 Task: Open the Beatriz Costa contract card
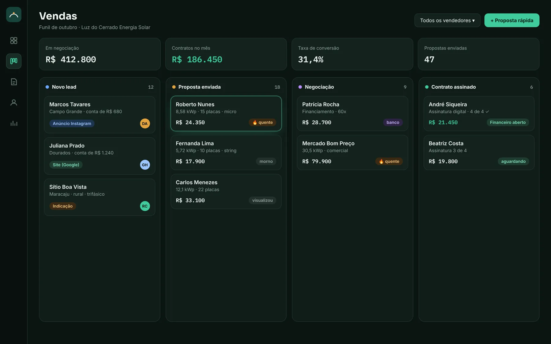click(x=479, y=152)
